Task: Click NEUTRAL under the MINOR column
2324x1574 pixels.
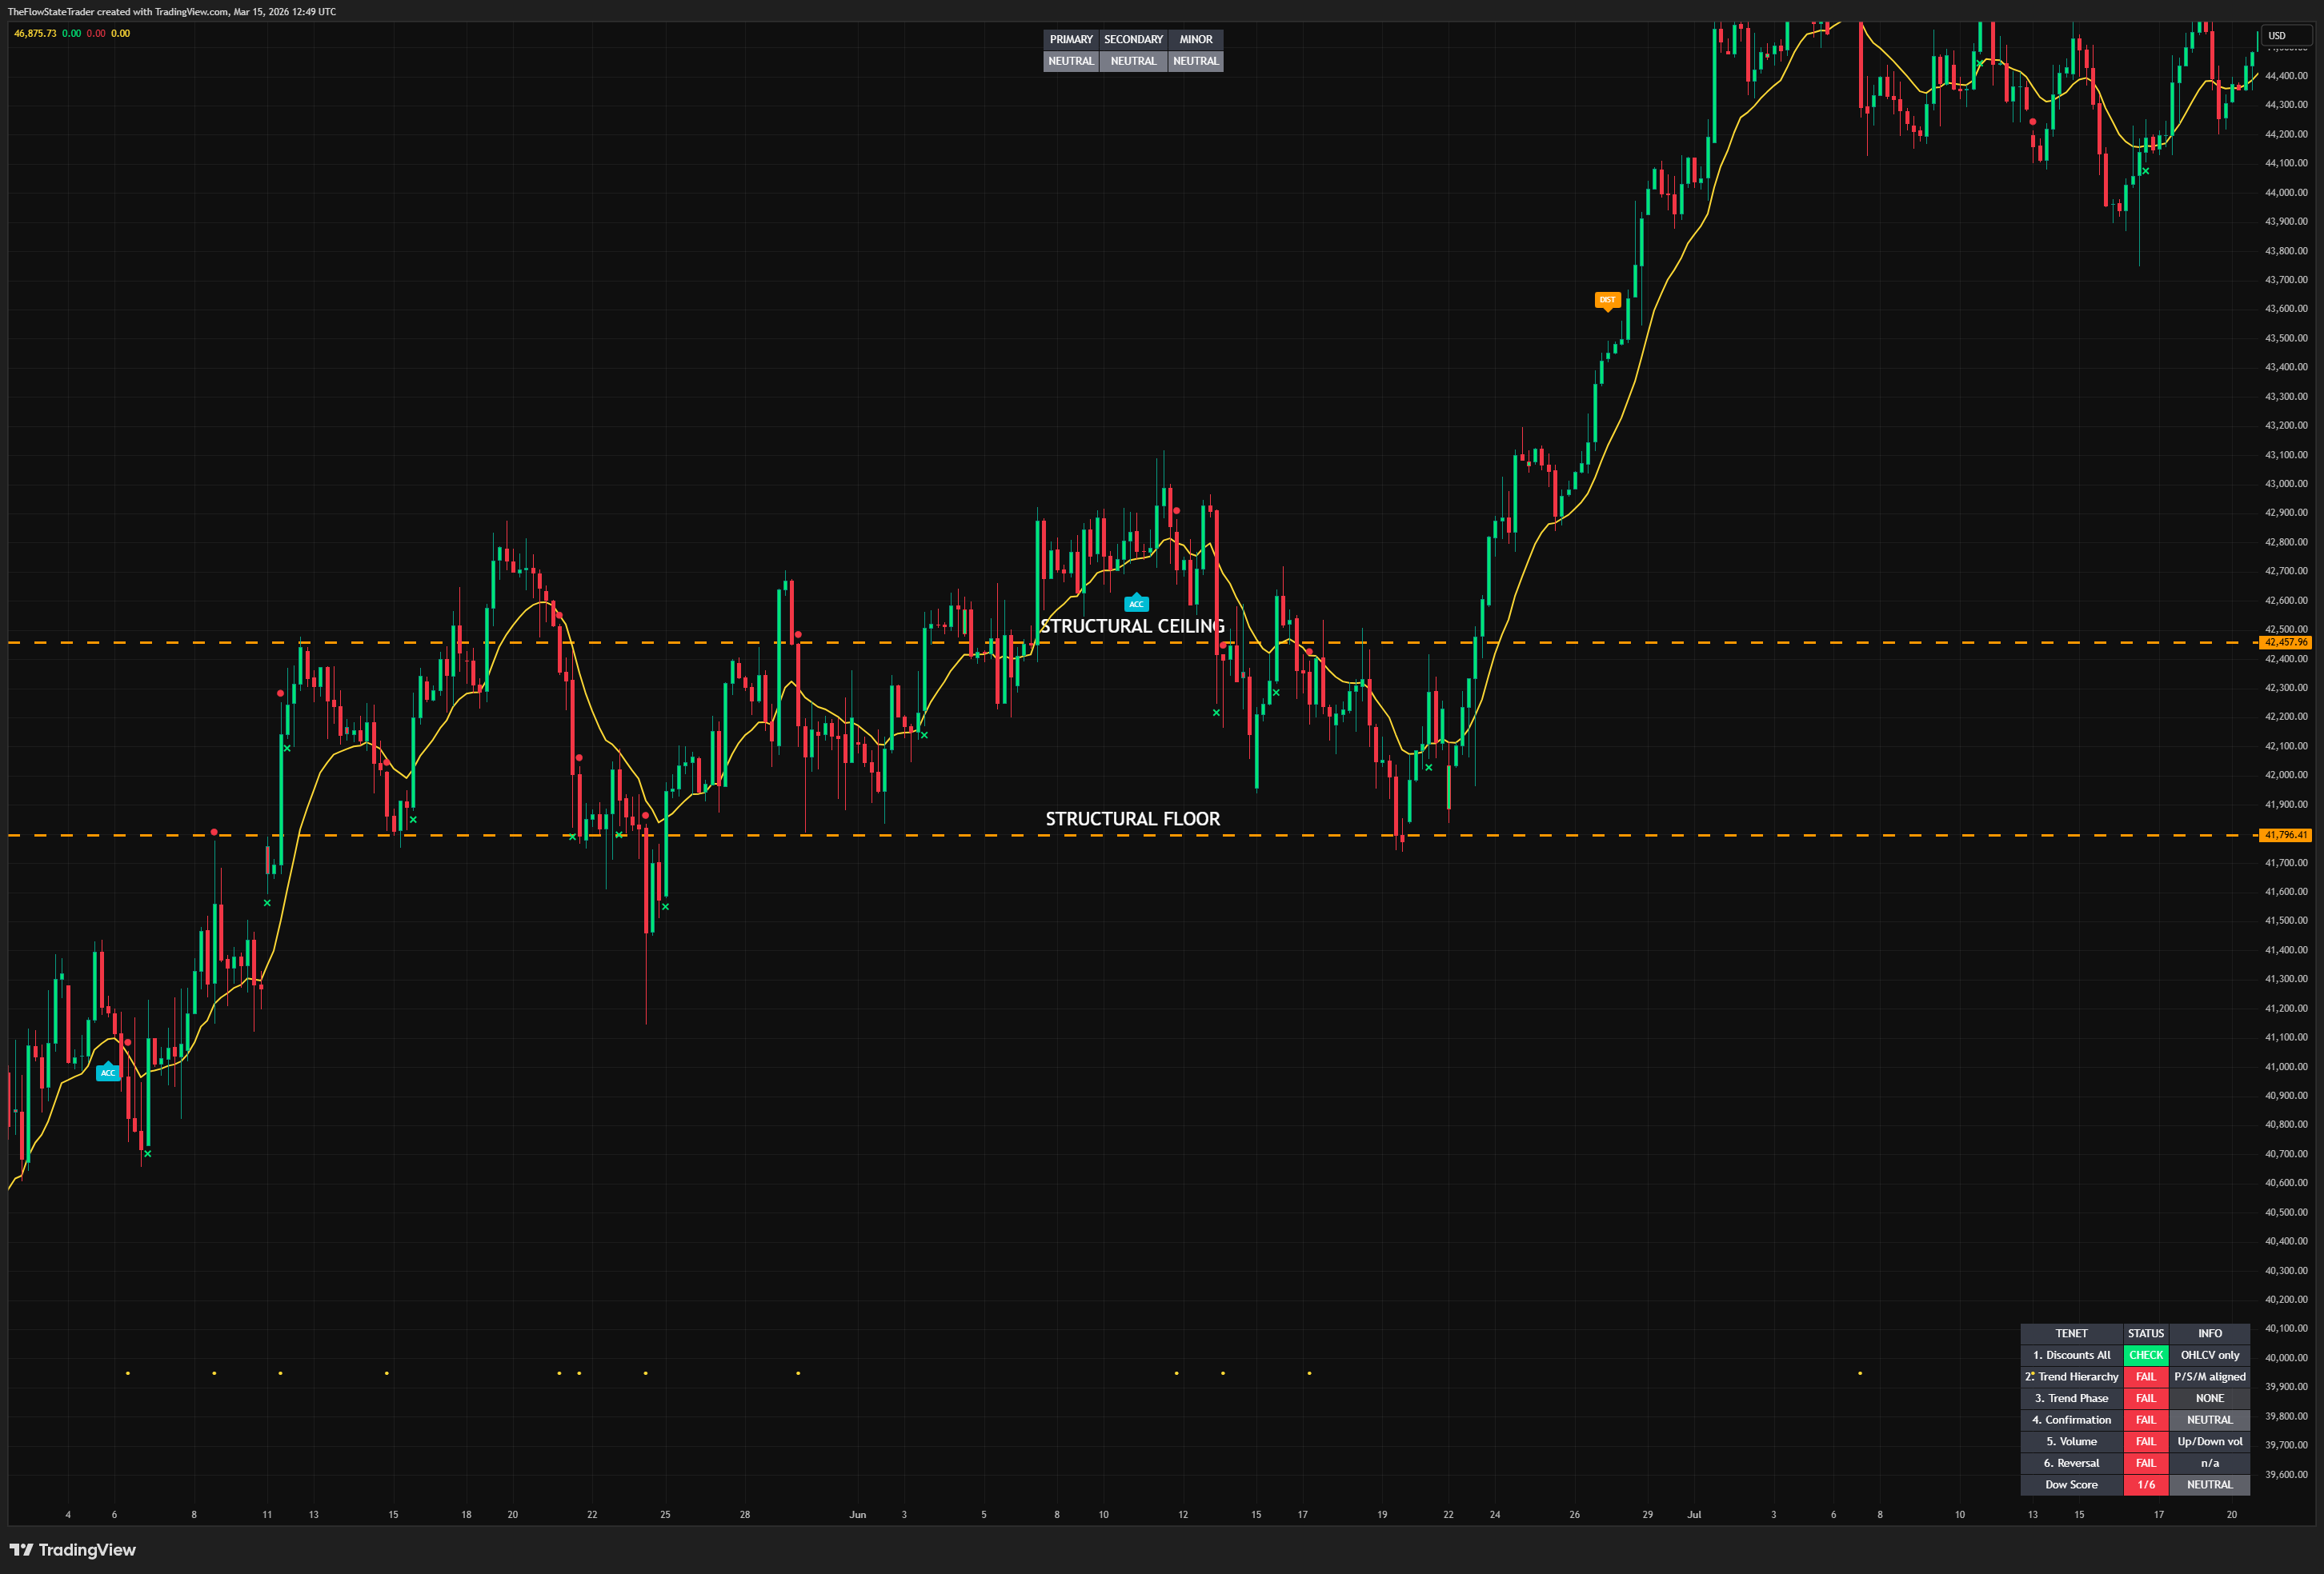Action: 1196,61
